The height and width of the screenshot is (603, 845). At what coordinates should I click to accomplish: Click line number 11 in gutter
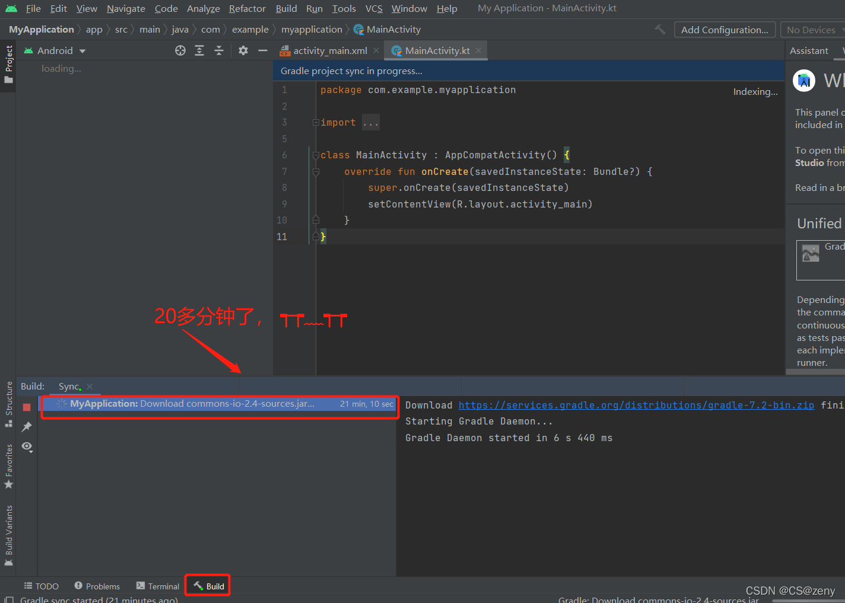pos(282,237)
